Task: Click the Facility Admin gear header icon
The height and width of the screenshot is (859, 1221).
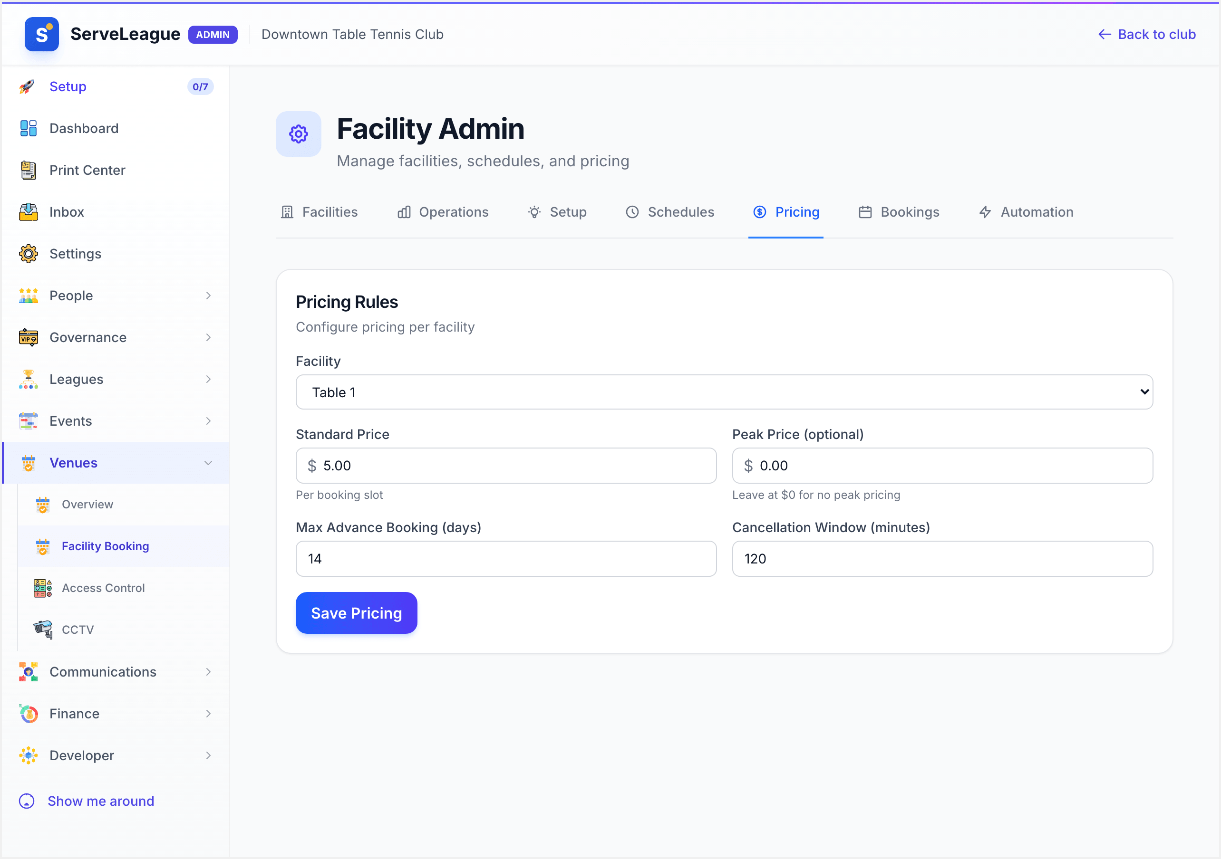Action: [x=298, y=134]
